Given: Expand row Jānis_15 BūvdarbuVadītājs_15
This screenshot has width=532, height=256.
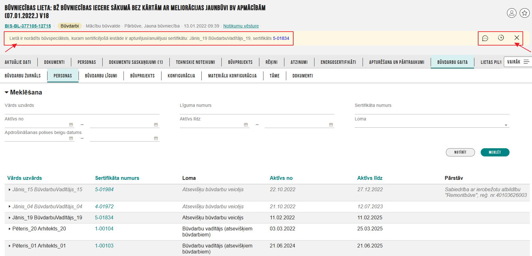Looking at the screenshot, I should coord(9,190).
